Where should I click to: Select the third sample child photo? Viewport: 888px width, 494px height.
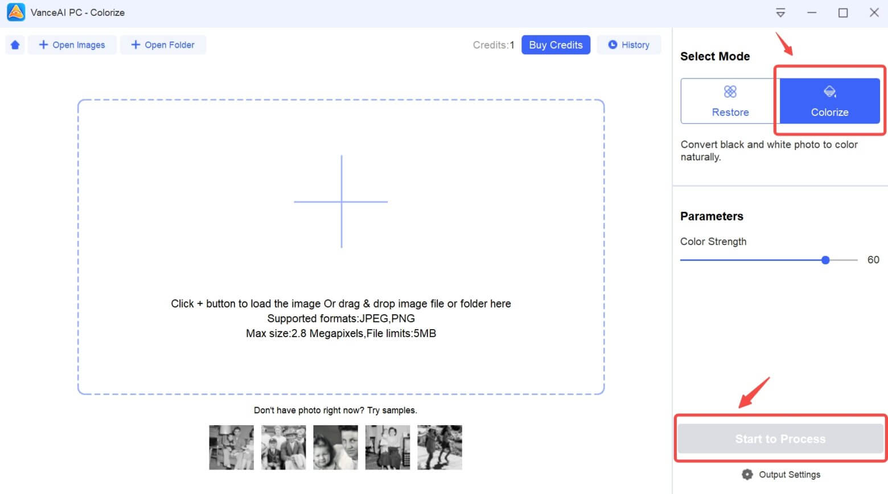[335, 447]
